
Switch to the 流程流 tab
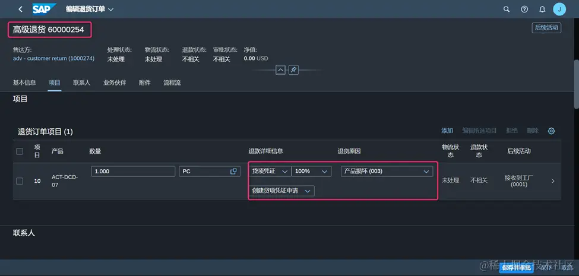click(x=172, y=83)
